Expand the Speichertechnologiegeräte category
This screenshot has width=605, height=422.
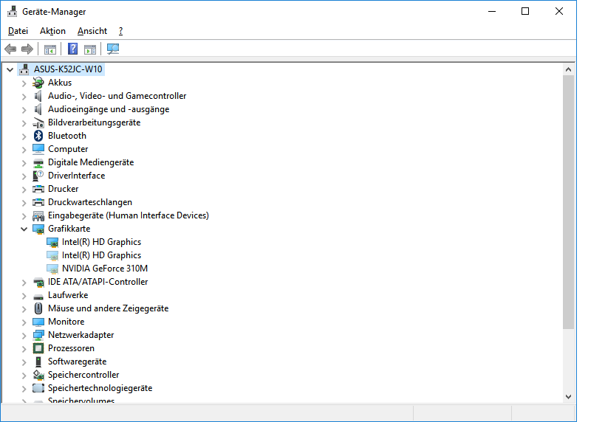pyautogui.click(x=24, y=389)
